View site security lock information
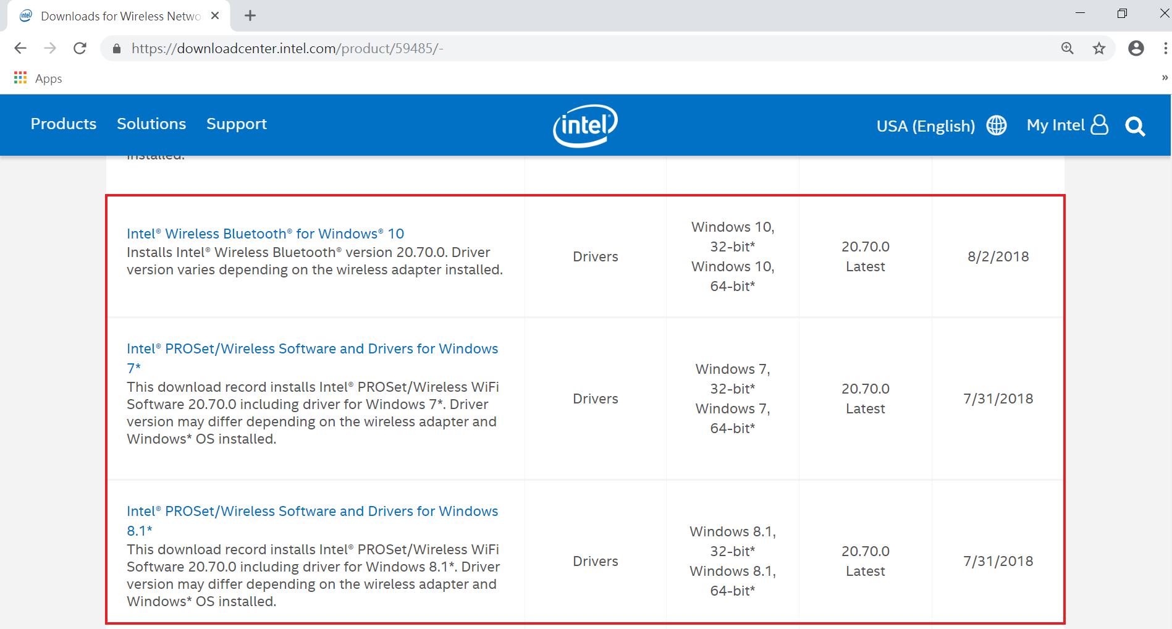This screenshot has height=629, width=1172. (x=116, y=48)
